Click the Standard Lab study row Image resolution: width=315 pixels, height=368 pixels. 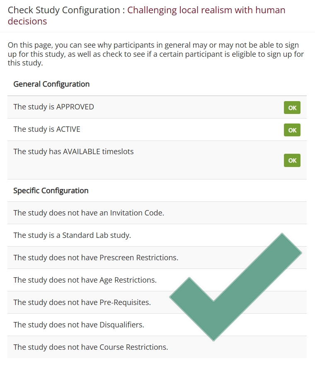[x=157, y=235]
